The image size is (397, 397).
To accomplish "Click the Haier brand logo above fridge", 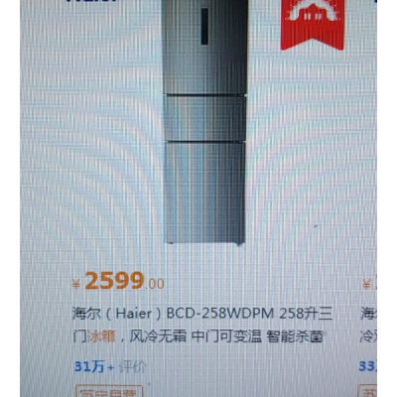I will point(91,1).
